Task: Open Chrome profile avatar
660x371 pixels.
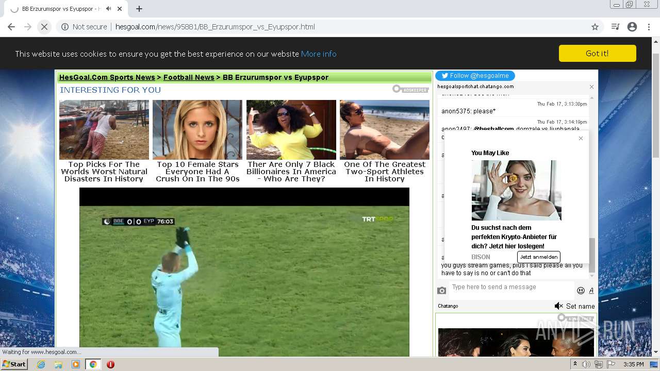Action: point(632,27)
